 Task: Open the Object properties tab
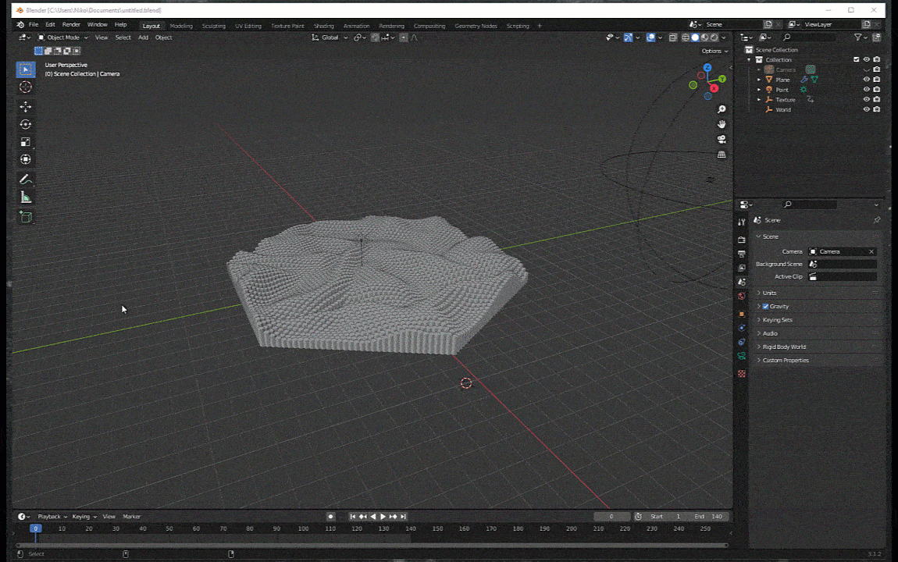(742, 315)
